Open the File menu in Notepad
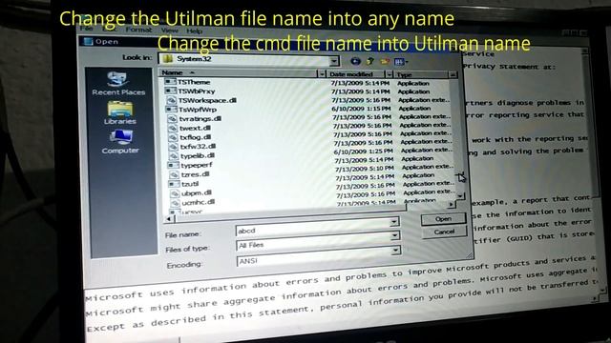The height and width of the screenshot is (343, 611). [x=86, y=28]
